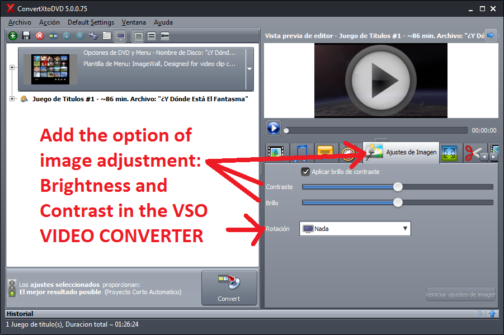The image size is (504, 335).
Task: Click the blue arrow next to preview title
Action: pyautogui.click(x=491, y=35)
